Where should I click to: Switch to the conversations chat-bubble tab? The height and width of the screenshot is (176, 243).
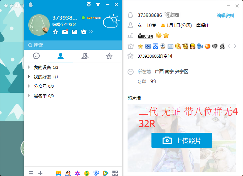(x=36, y=56)
